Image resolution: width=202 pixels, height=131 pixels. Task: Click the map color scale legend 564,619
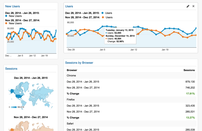pyautogui.click(x=17, y=107)
